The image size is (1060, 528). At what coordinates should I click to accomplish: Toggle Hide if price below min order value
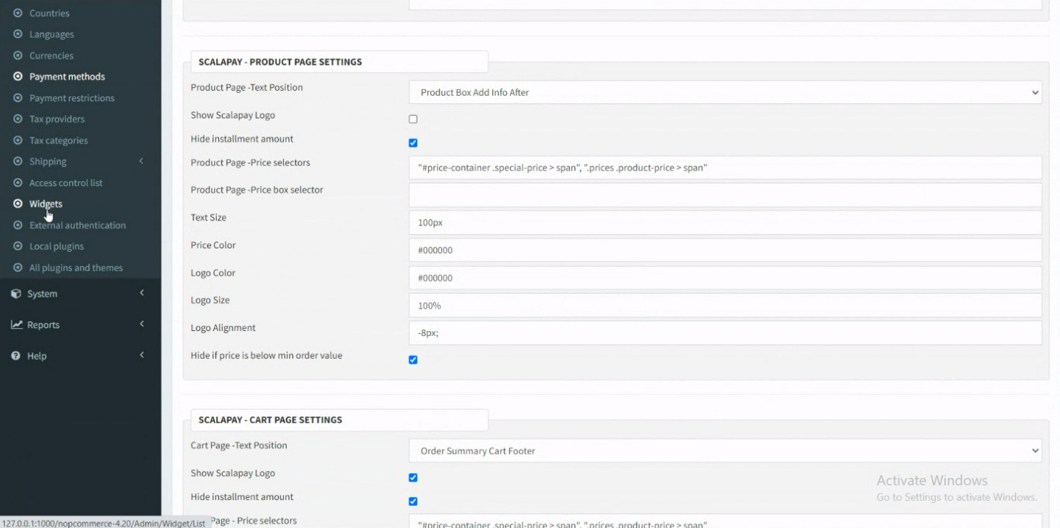tap(413, 360)
